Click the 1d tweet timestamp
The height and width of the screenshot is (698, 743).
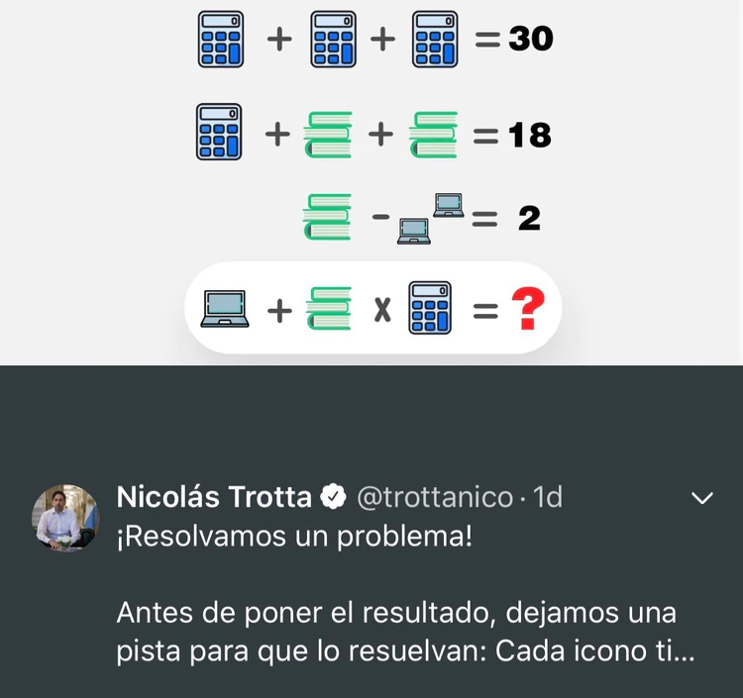coord(548,497)
